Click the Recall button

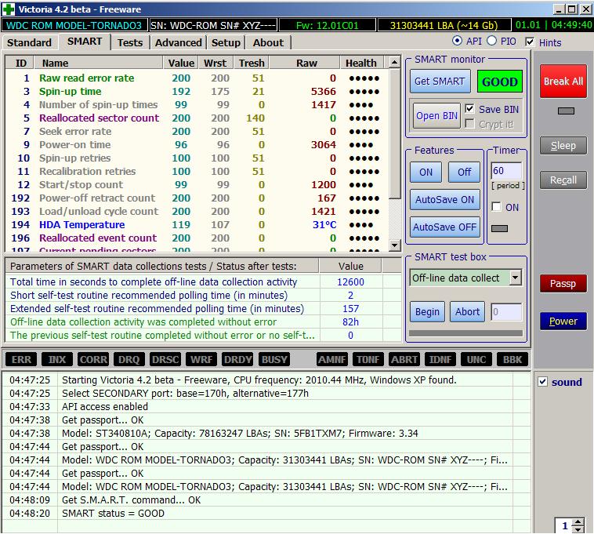tap(563, 180)
